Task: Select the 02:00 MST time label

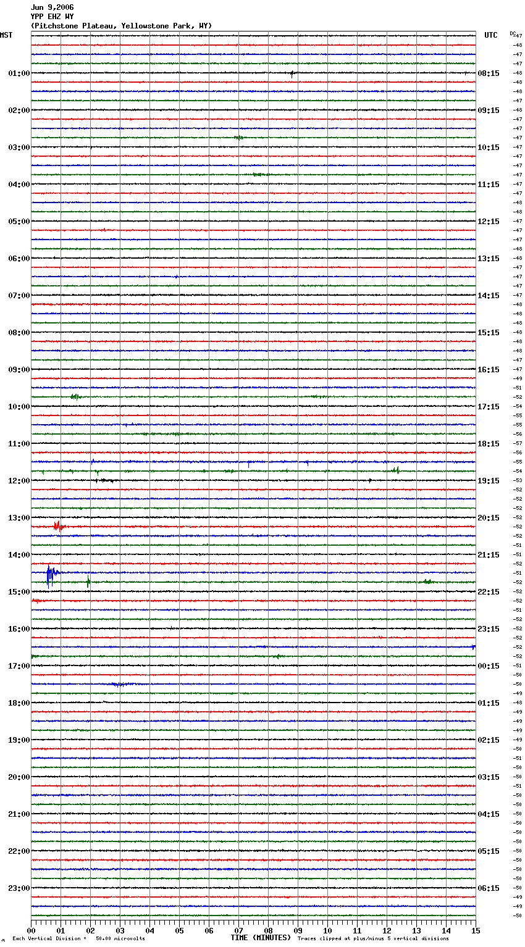Action: click(19, 111)
